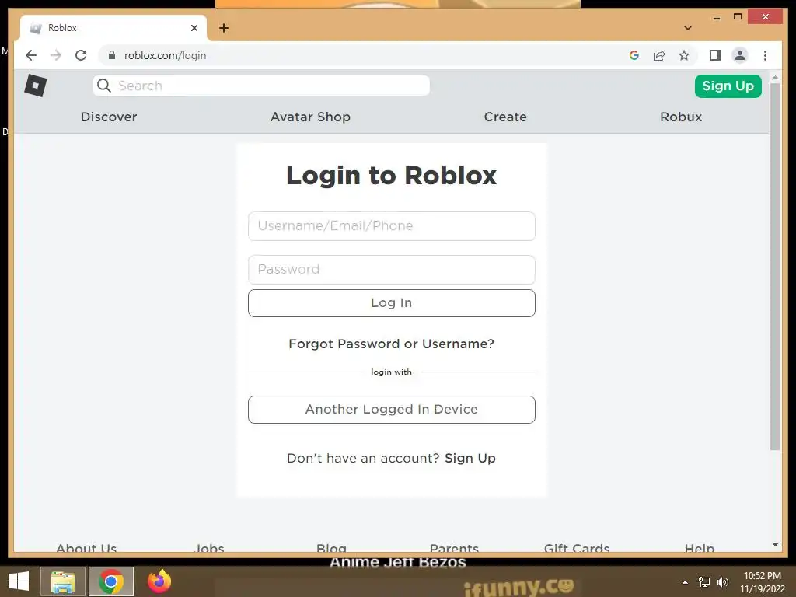Click the Username/Email/Phone field

coord(392,226)
